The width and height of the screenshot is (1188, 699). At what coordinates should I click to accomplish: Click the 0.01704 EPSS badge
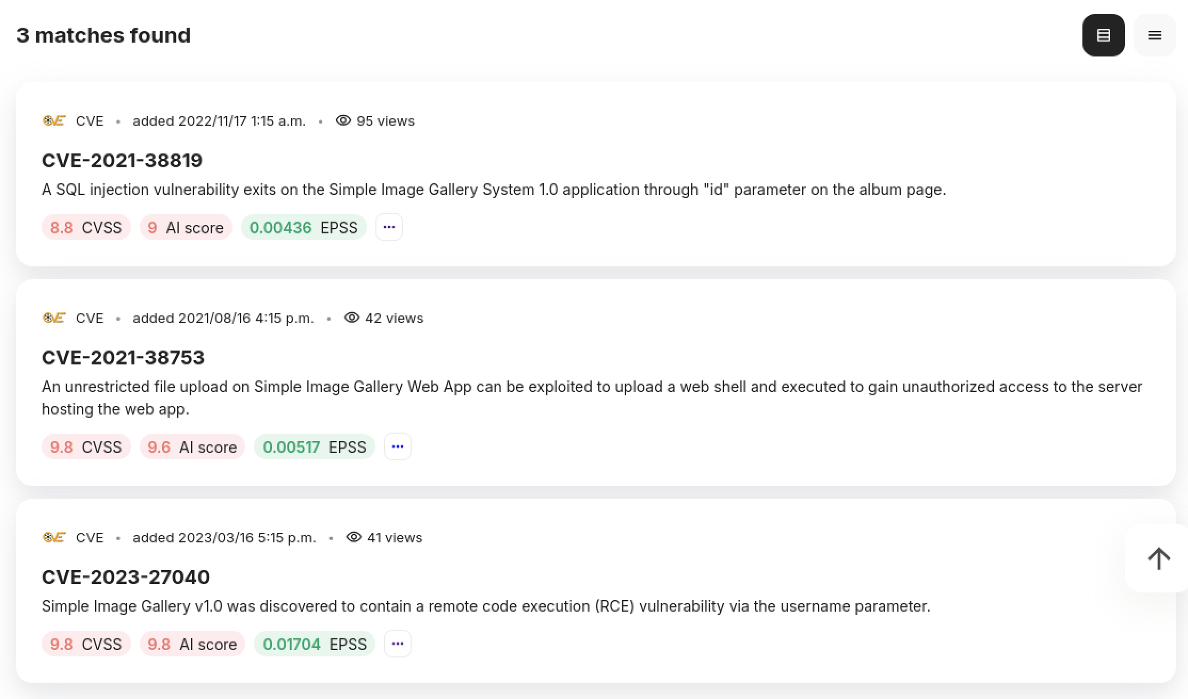point(314,644)
